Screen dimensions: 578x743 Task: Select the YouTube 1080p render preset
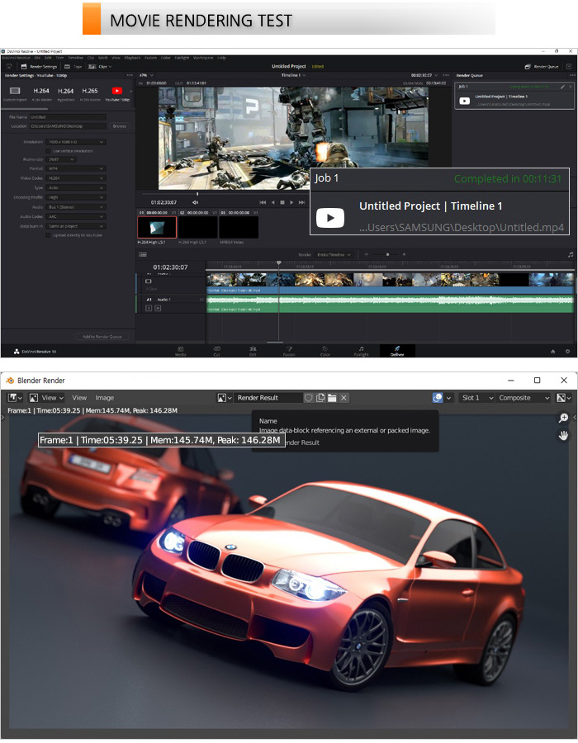(x=116, y=91)
